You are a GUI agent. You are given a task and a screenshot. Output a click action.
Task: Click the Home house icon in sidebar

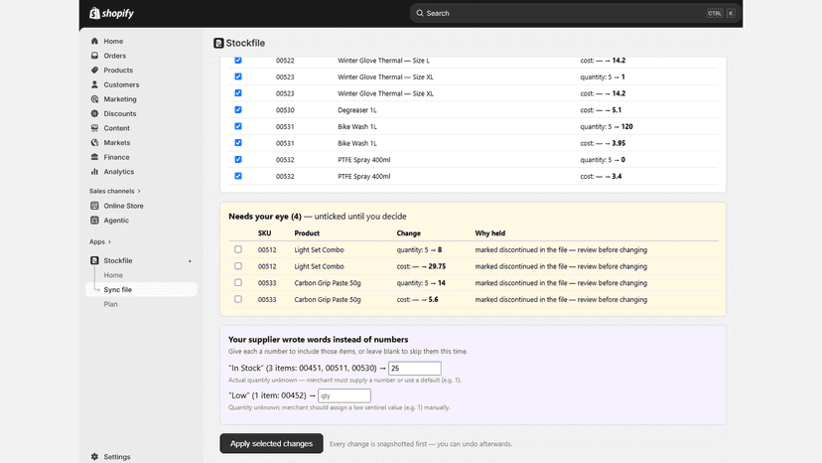click(x=94, y=41)
